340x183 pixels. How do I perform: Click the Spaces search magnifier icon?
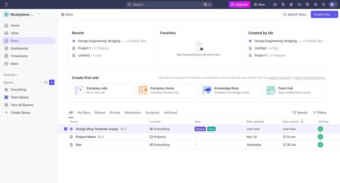46,82
